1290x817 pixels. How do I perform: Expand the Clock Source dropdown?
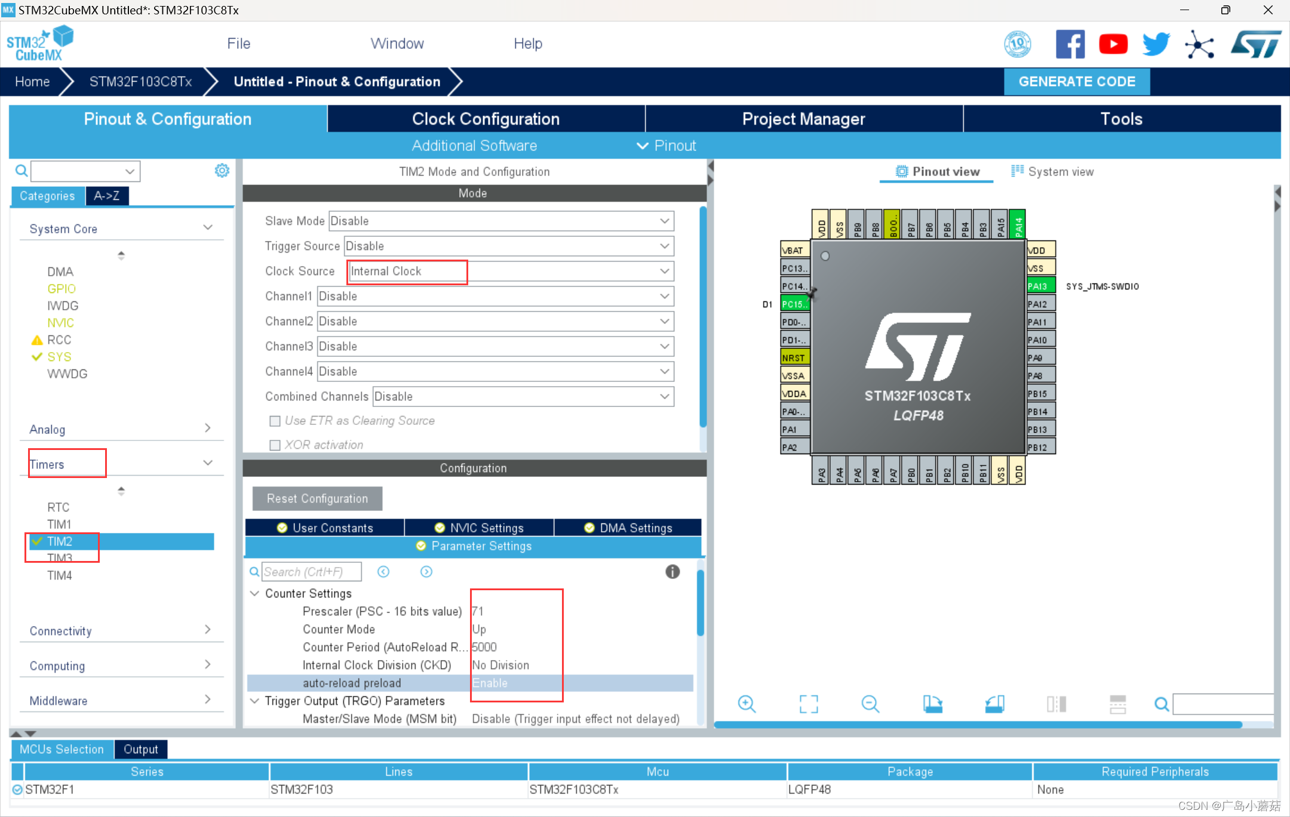[665, 270]
